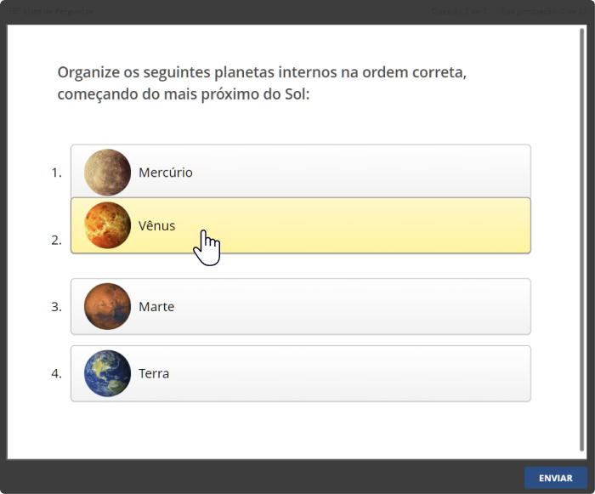The width and height of the screenshot is (595, 494).
Task: Select the Mercúrio answer row
Action: pos(301,171)
